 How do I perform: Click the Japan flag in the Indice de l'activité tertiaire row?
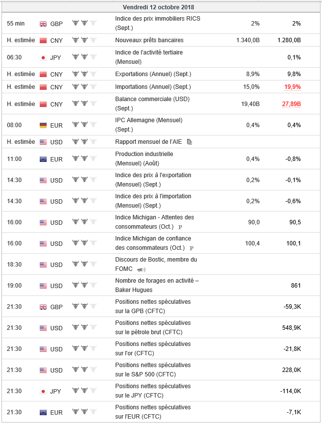(x=43, y=57)
